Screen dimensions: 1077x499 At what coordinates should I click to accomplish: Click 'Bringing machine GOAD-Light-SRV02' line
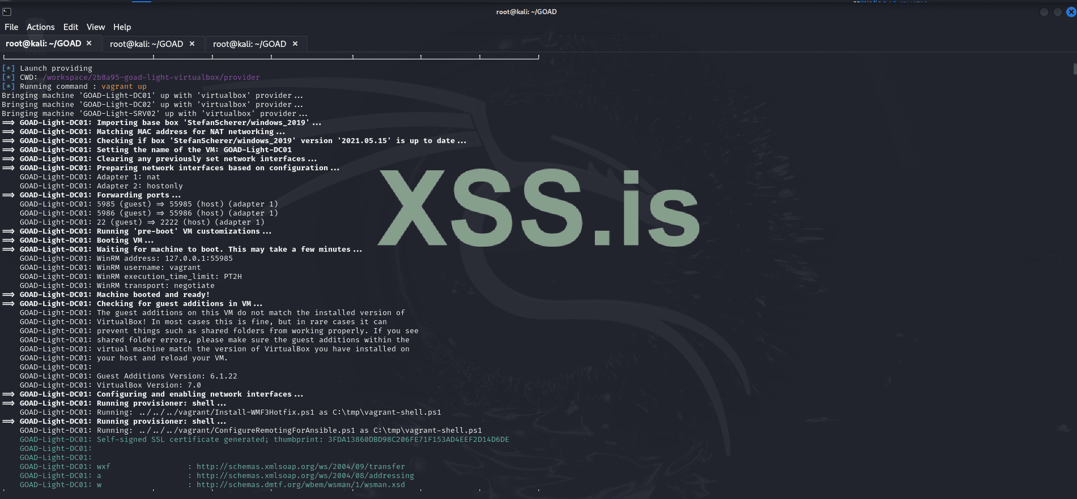pos(155,114)
